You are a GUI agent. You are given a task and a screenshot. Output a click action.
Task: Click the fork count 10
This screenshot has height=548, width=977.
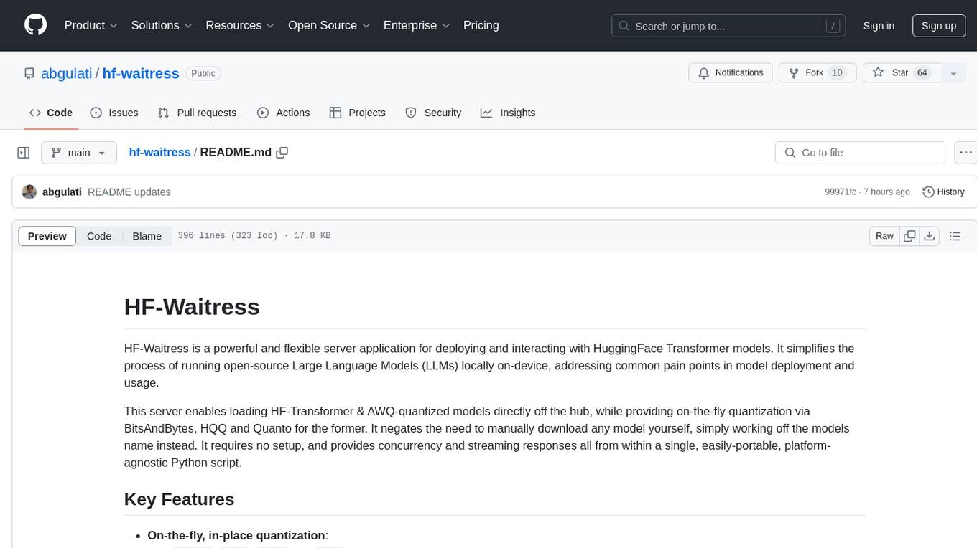coord(836,73)
